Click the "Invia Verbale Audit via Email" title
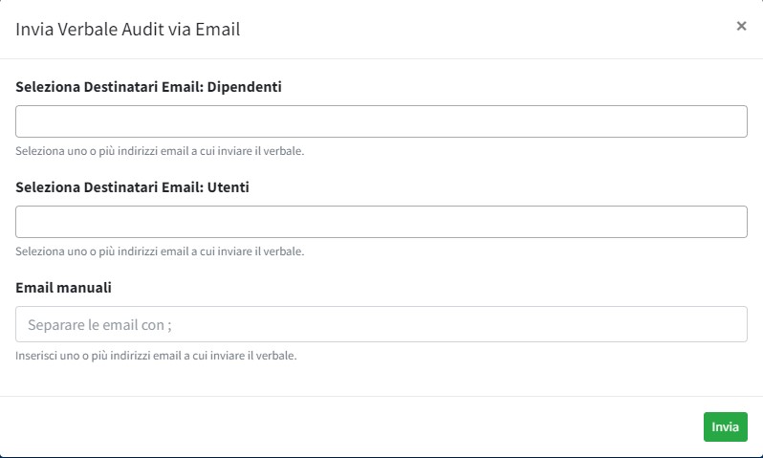Screen dimensions: 763x458 (x=128, y=29)
